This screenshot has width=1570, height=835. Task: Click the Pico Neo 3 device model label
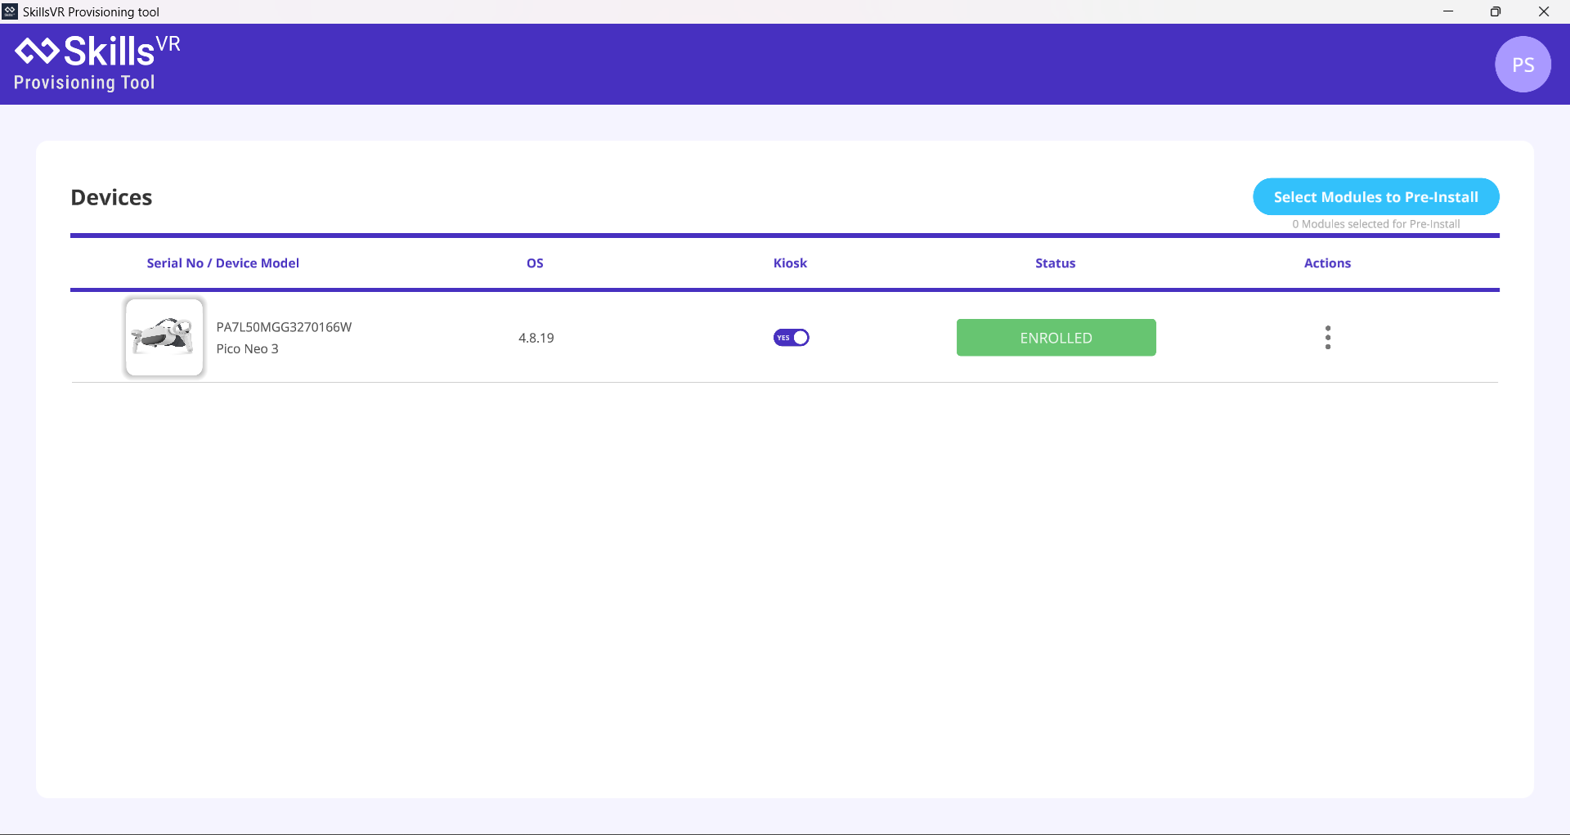click(247, 348)
